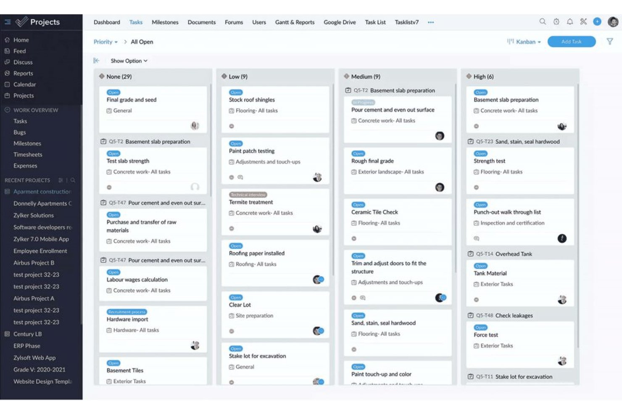Image resolution: width=622 pixels, height=415 pixels.
Task: Open the Documents tab
Action: 202,22
